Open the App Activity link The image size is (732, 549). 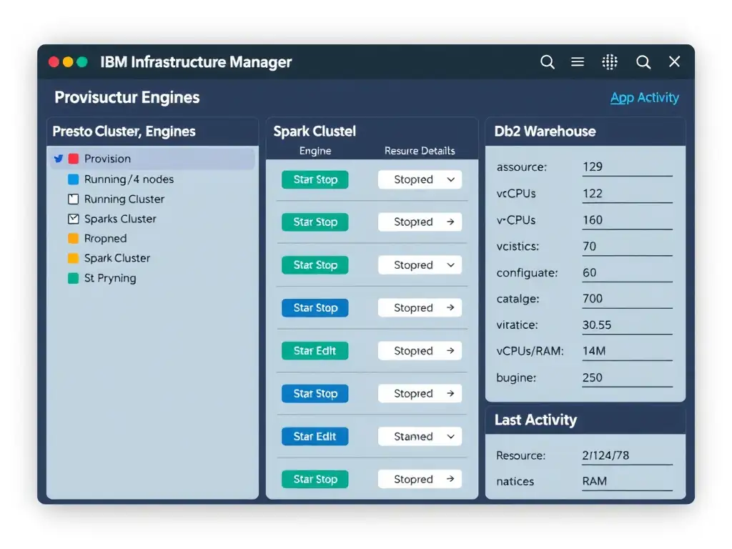644,97
